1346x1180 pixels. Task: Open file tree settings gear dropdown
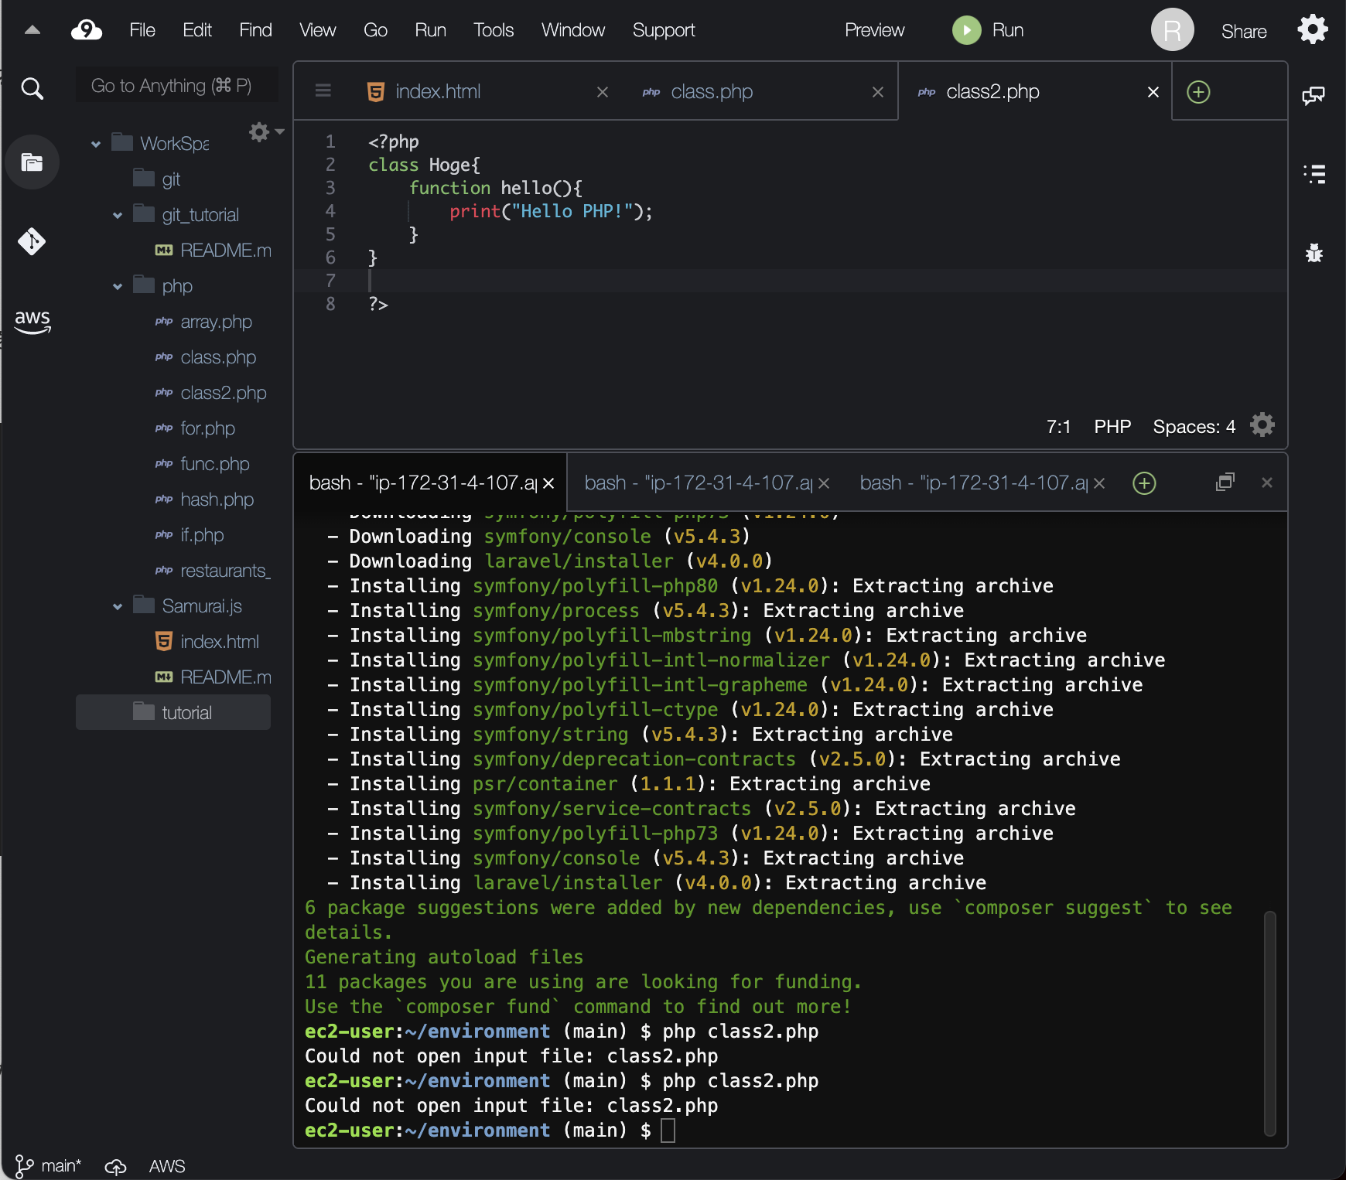(x=265, y=132)
